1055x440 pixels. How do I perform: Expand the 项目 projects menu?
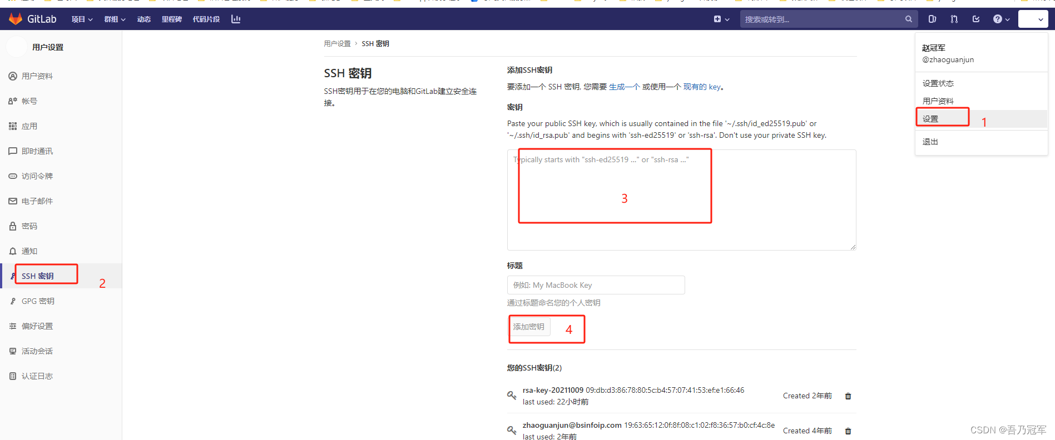82,19
